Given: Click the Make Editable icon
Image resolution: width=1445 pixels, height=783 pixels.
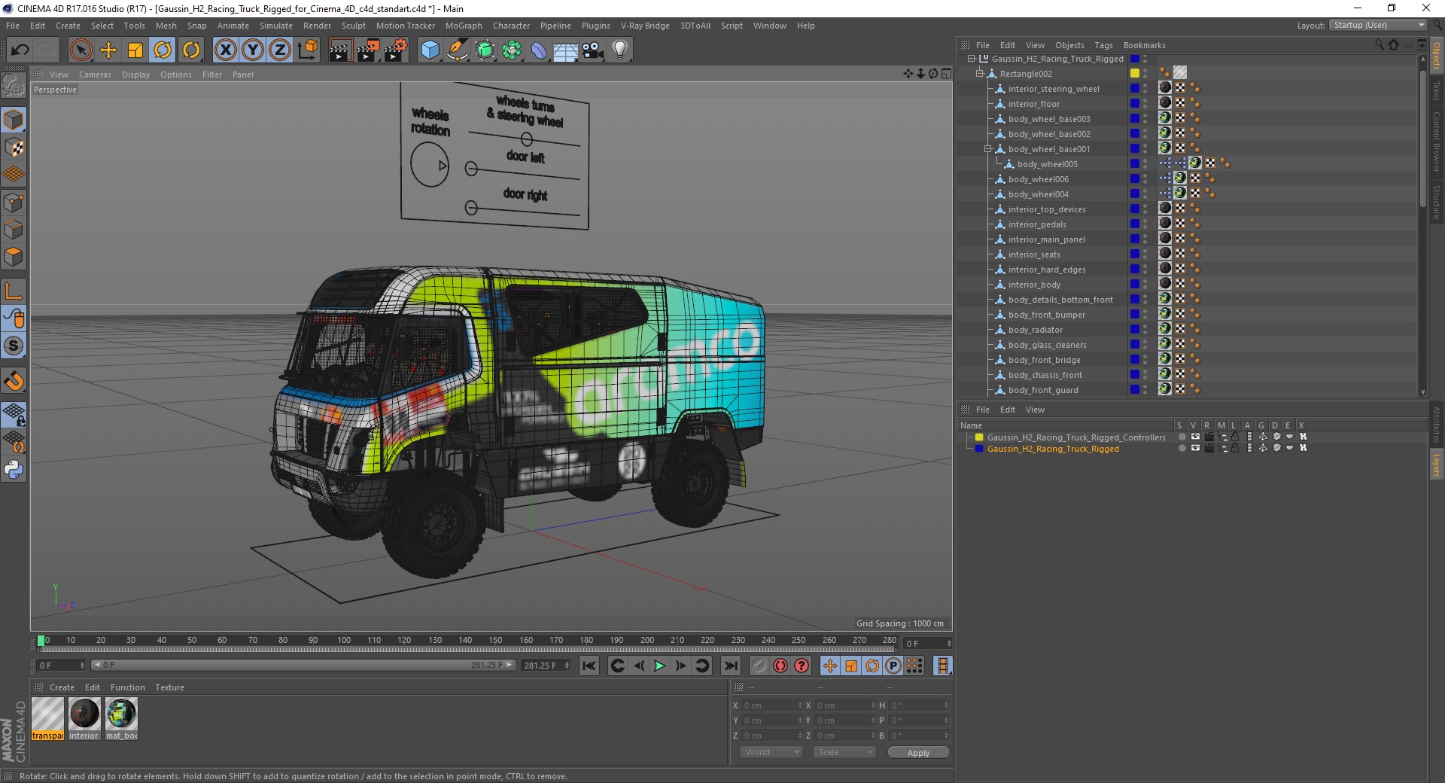Looking at the screenshot, I should point(14,85).
